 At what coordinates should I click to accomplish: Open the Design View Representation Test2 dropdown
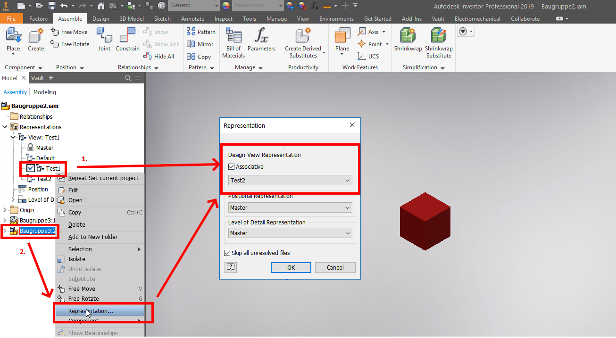pyautogui.click(x=348, y=180)
